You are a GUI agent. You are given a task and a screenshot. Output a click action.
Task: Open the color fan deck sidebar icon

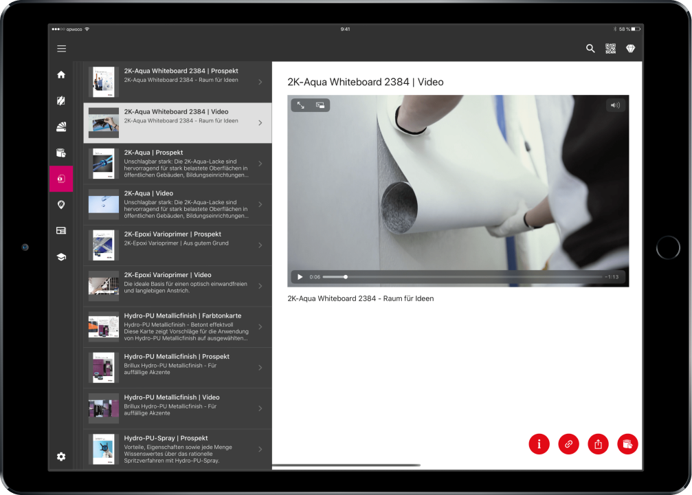coord(61,126)
